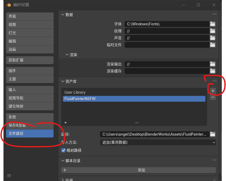Viewport: 226px width, 181px height.
Task: Open folder browser for 渲染缓存 path
Action: [x=213, y=71]
